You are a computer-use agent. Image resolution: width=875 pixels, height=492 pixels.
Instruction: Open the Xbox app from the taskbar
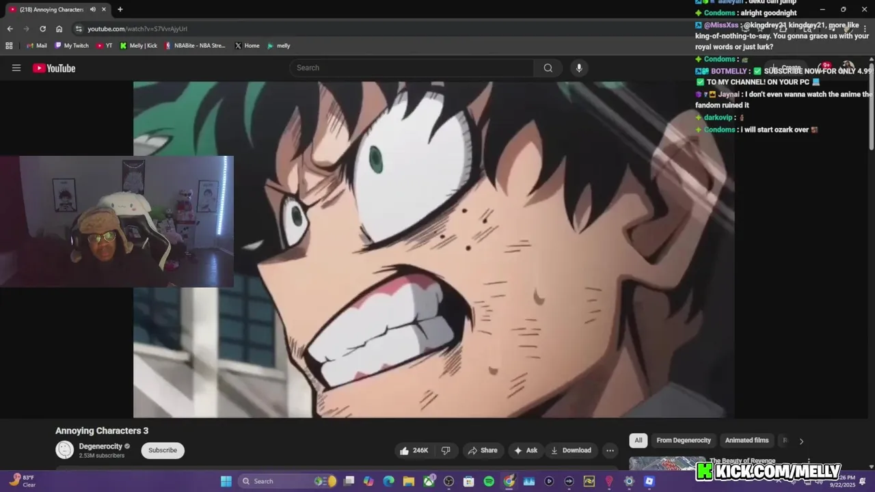(429, 481)
